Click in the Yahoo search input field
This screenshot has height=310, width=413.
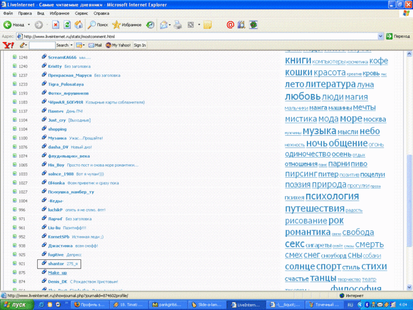[42, 45]
